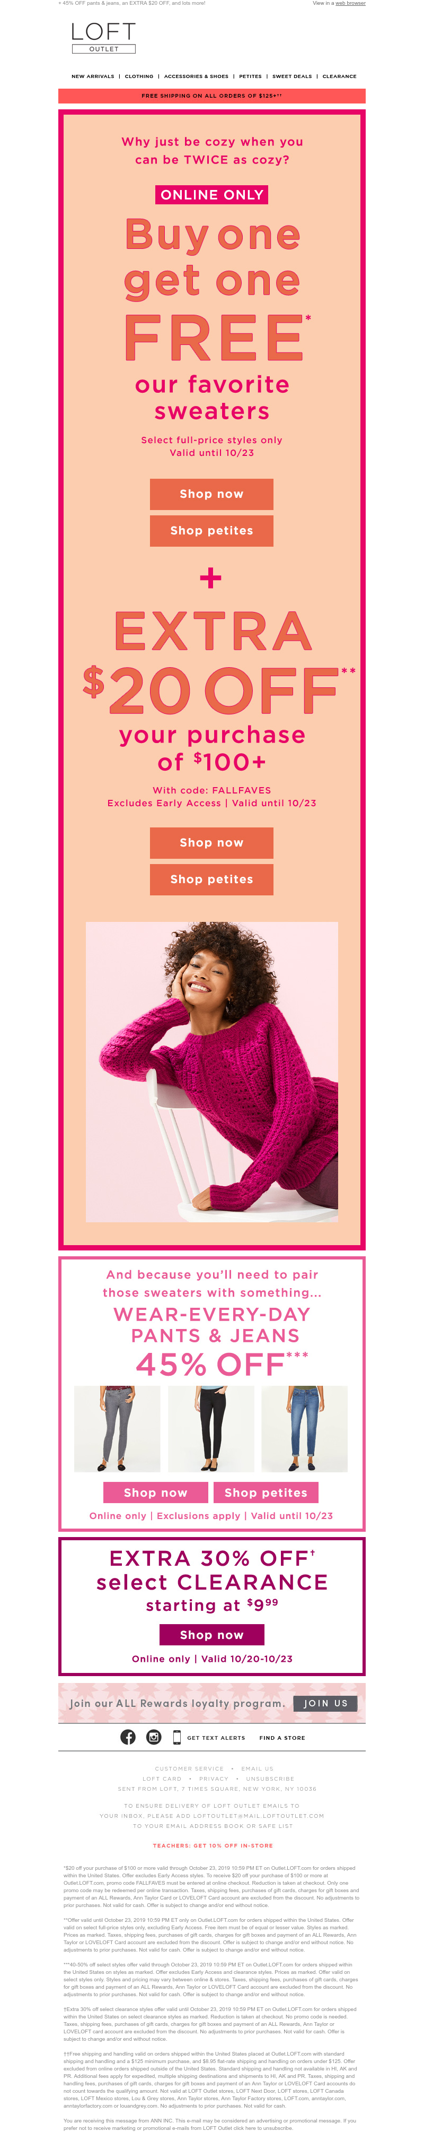Open the New Arrivals menu item
This screenshot has width=424, height=2140.
coord(93,76)
